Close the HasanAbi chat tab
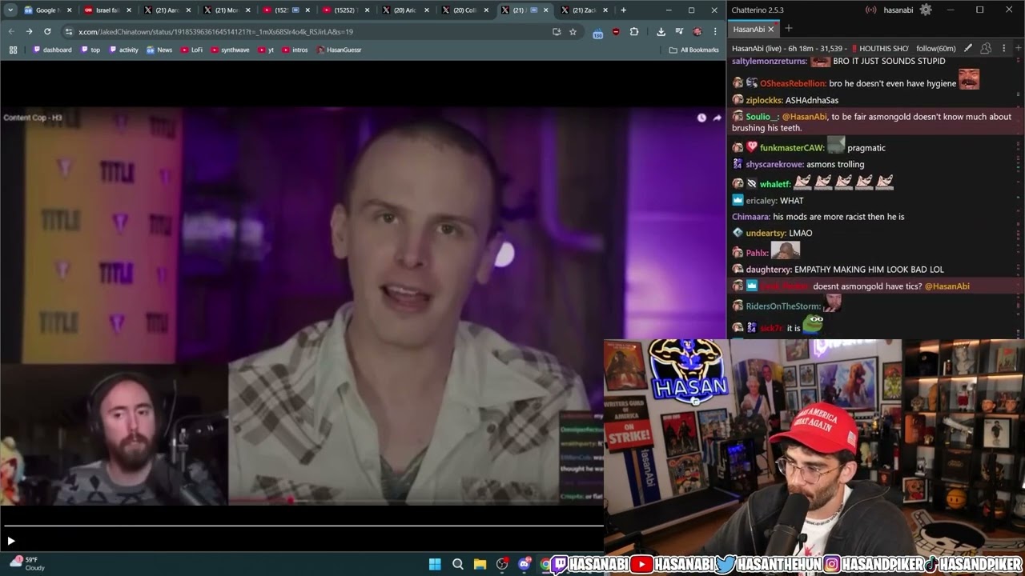The width and height of the screenshot is (1025, 576). click(771, 29)
